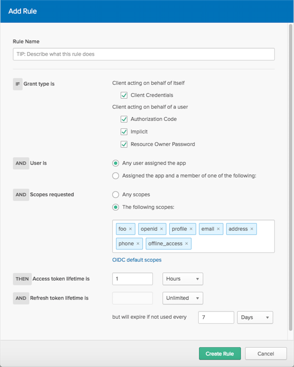Uncheck the Client Credentials checkbox
294x367 pixels.
(124, 95)
